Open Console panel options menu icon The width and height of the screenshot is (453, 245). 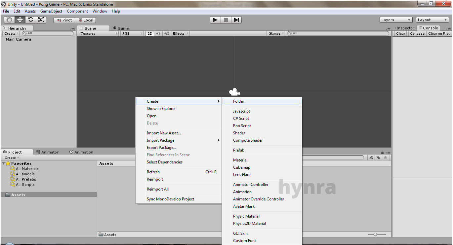448,29
